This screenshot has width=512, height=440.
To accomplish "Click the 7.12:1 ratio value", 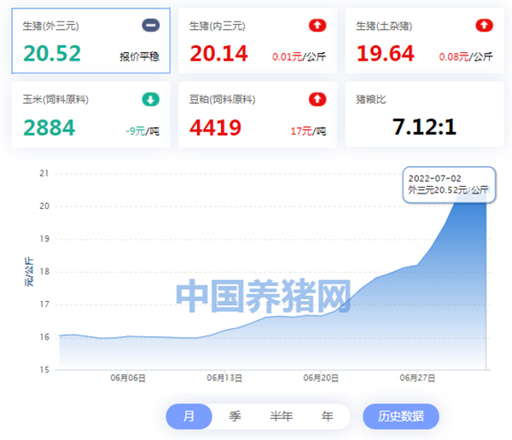I will tap(424, 127).
